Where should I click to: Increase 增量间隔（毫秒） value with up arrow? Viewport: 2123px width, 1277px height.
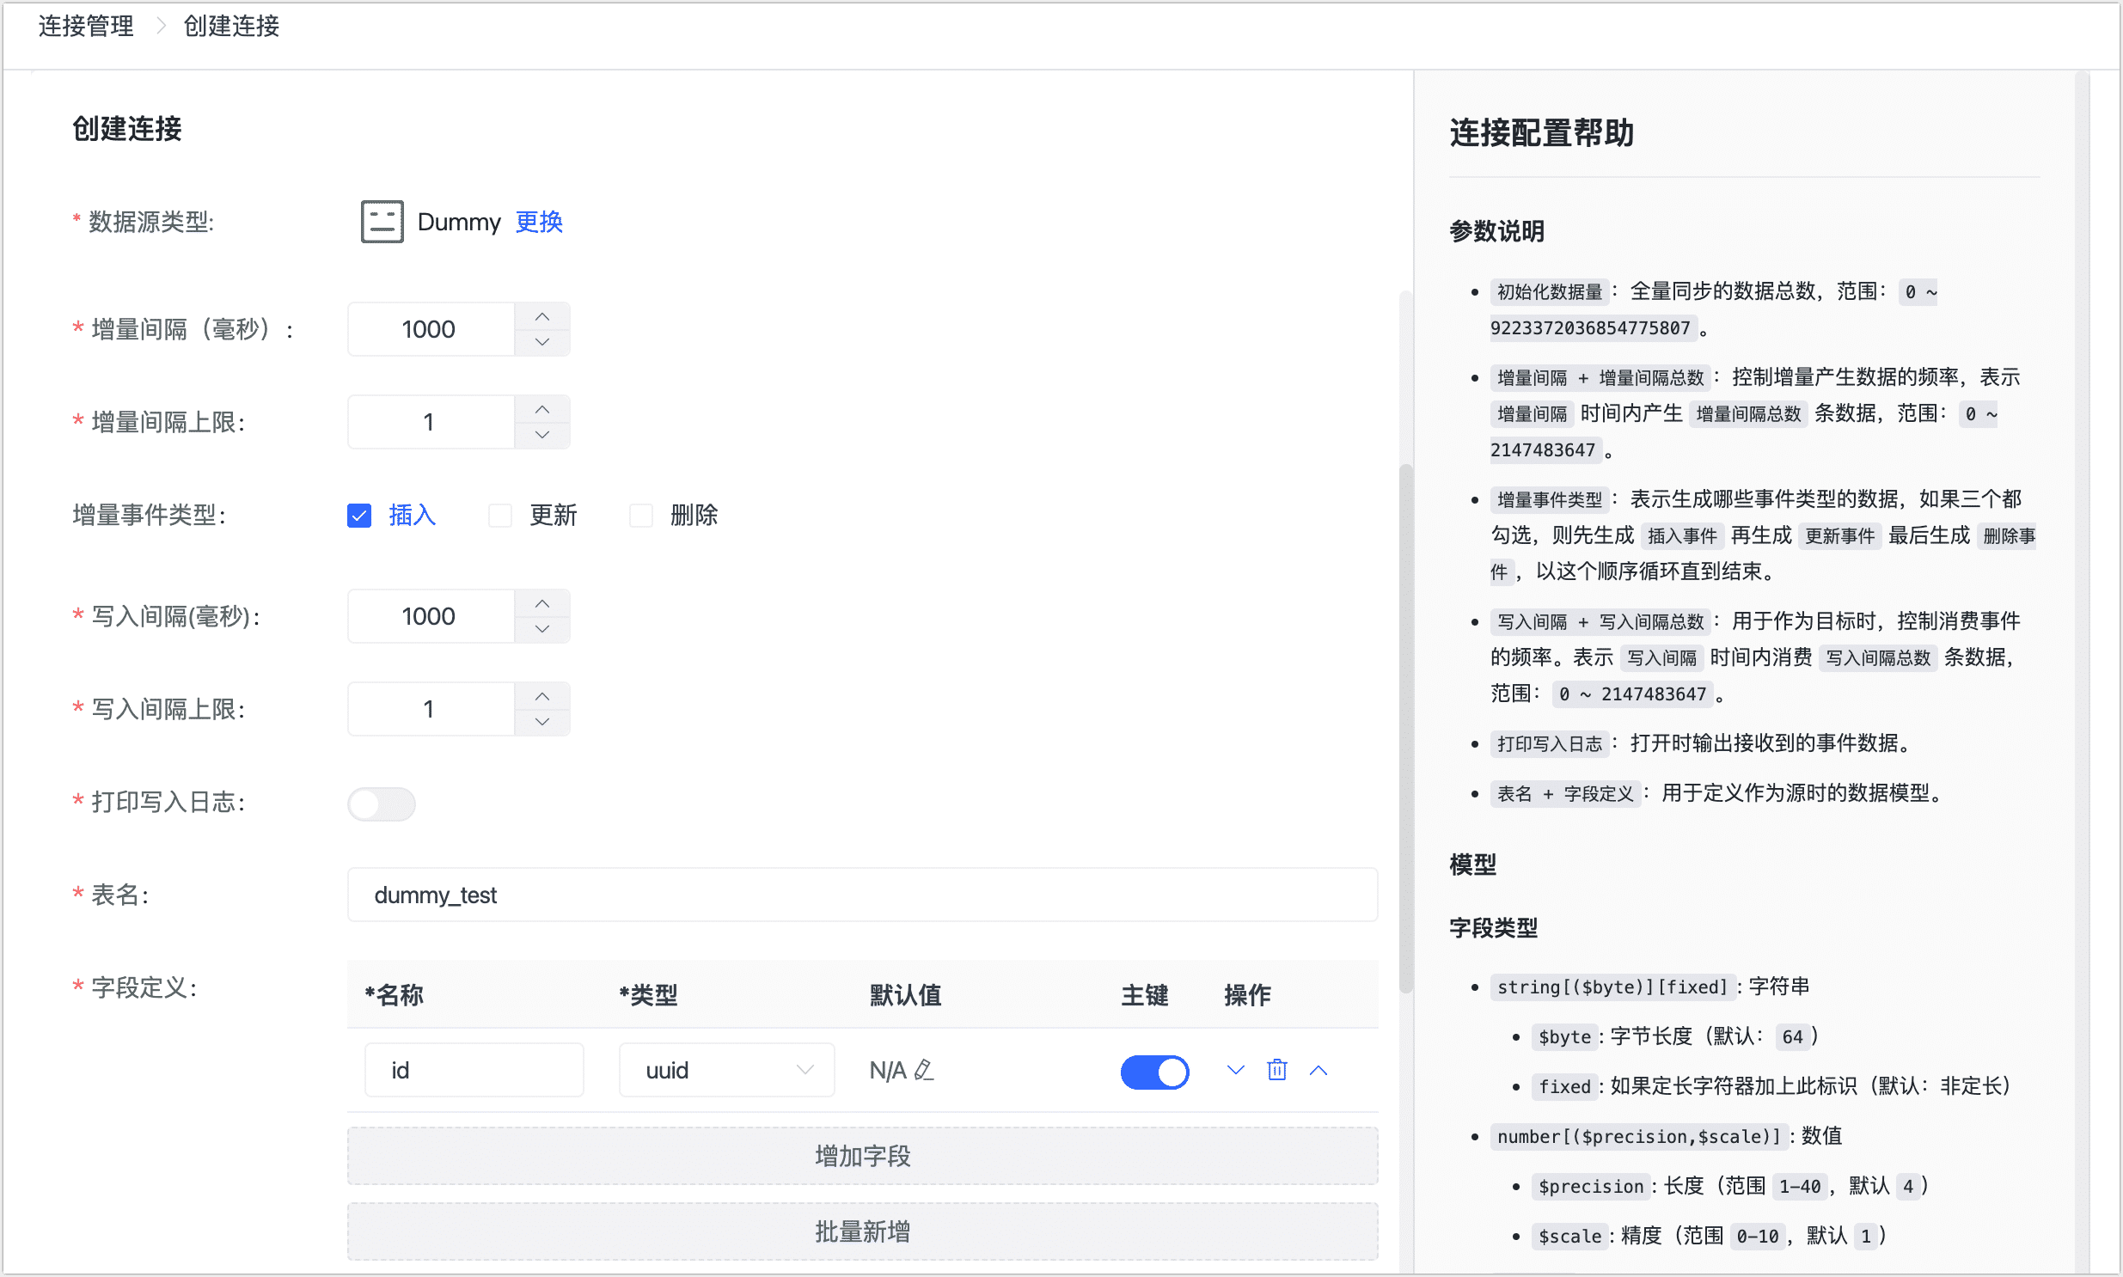(x=541, y=316)
